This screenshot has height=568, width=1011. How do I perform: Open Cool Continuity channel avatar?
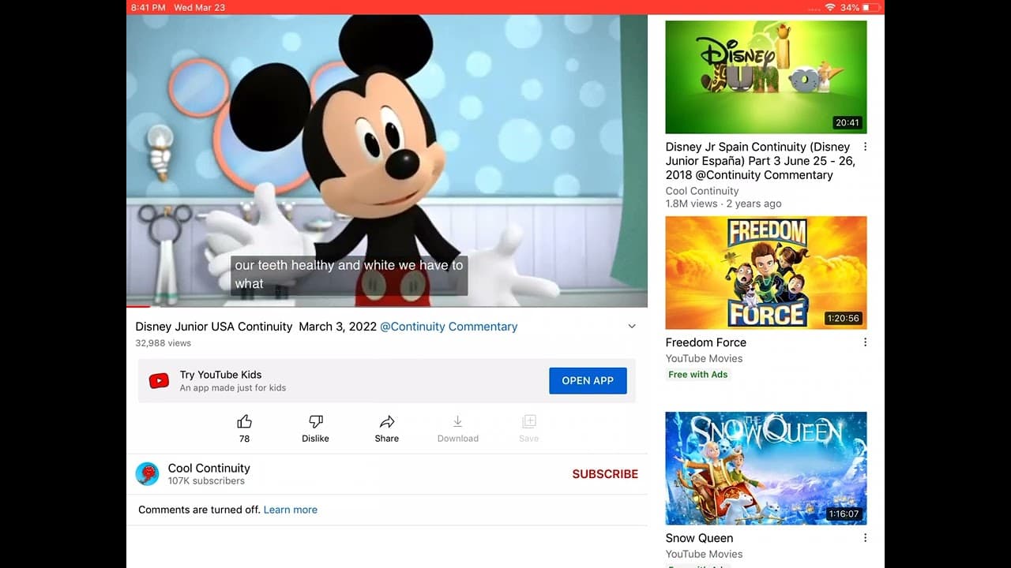pos(147,473)
